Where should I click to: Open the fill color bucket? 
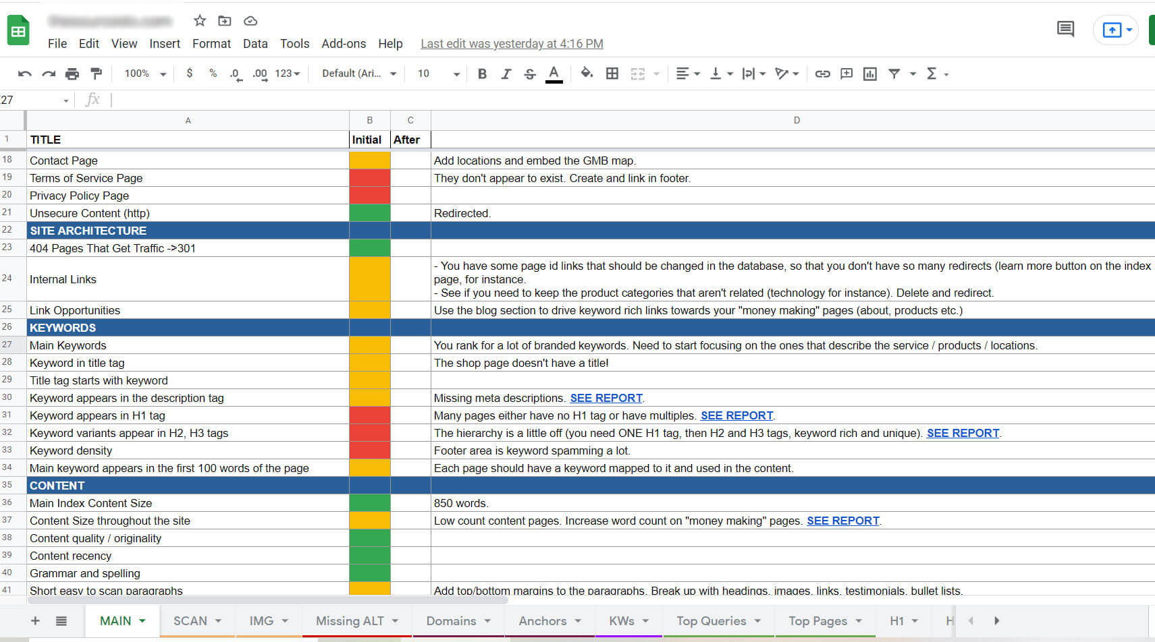pos(587,73)
